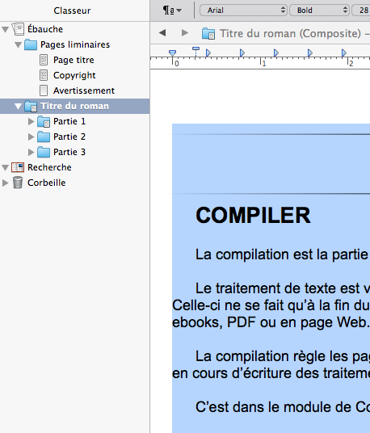
Task: Open the paragraph styles preset menu
Action: click(172, 11)
